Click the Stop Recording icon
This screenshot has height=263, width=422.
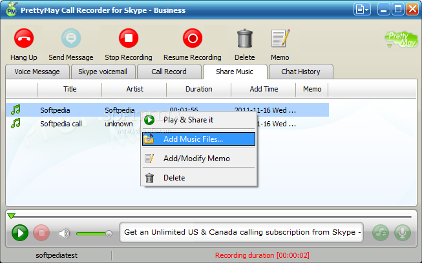[x=129, y=38]
